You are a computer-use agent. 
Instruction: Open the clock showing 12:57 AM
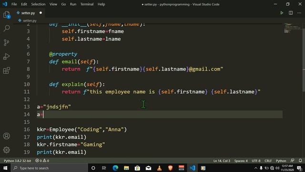coord(287,168)
